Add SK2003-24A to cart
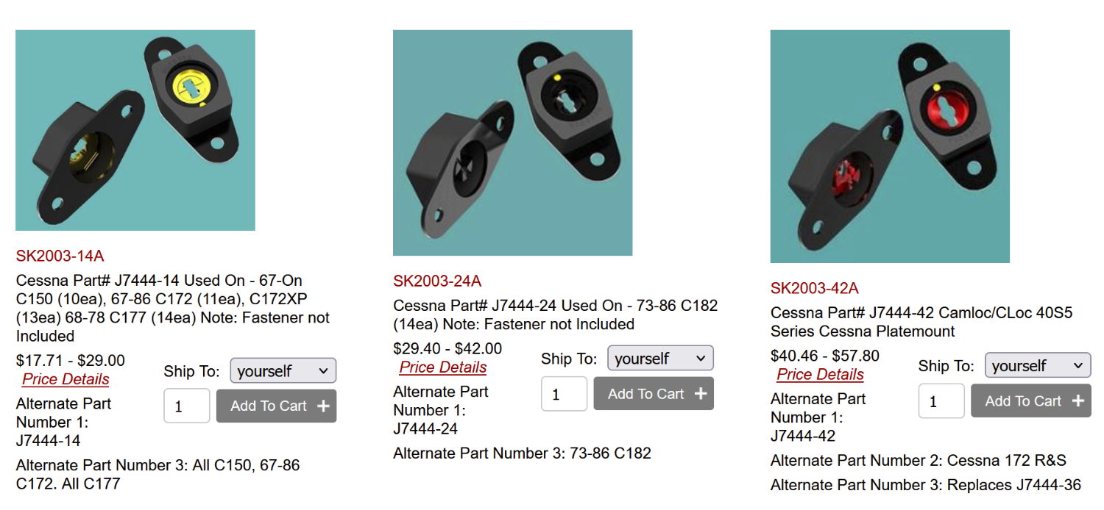The height and width of the screenshot is (510, 1104). [x=646, y=395]
